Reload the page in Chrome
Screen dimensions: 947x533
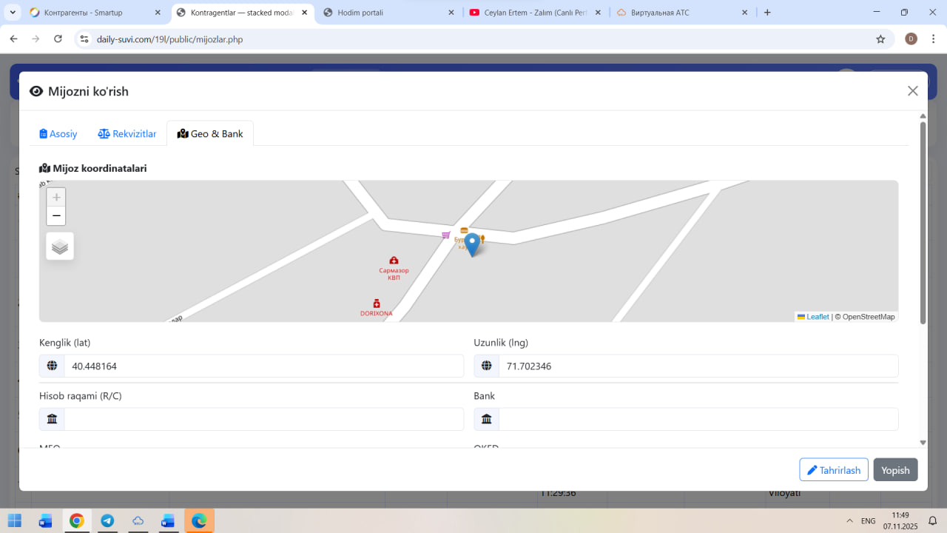click(x=58, y=39)
